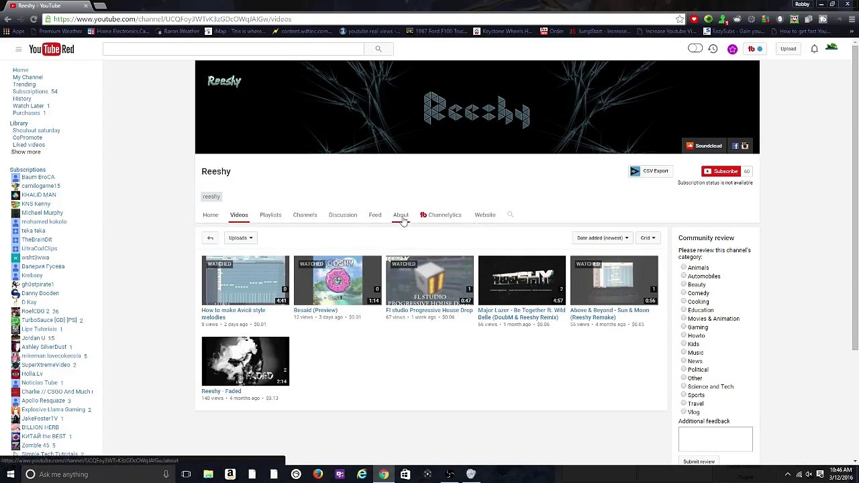Click the YouTube search input field
This screenshot has height=483, width=859.
click(x=234, y=49)
